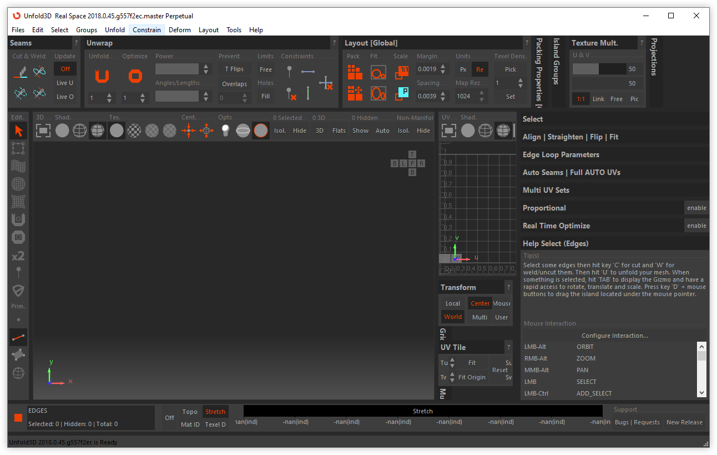Select the shield icon in left sidebar
The width and height of the screenshot is (717, 455).
[18, 291]
